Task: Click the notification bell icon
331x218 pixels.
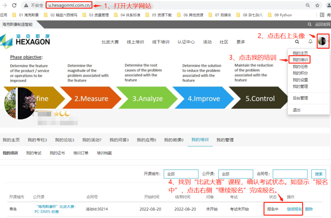Action: (310, 42)
